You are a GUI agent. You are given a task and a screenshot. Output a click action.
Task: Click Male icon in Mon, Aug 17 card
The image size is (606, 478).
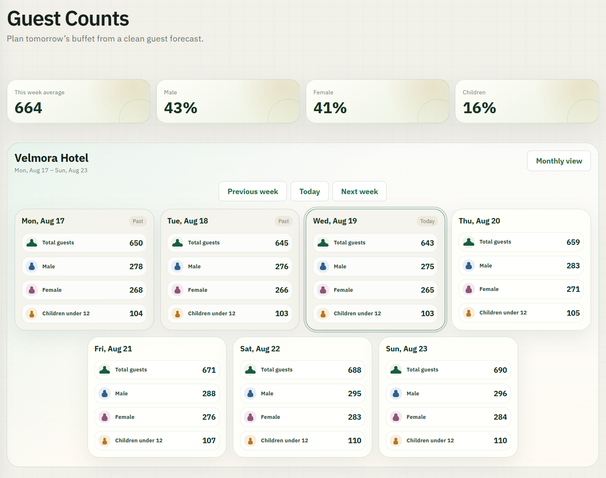click(x=32, y=266)
